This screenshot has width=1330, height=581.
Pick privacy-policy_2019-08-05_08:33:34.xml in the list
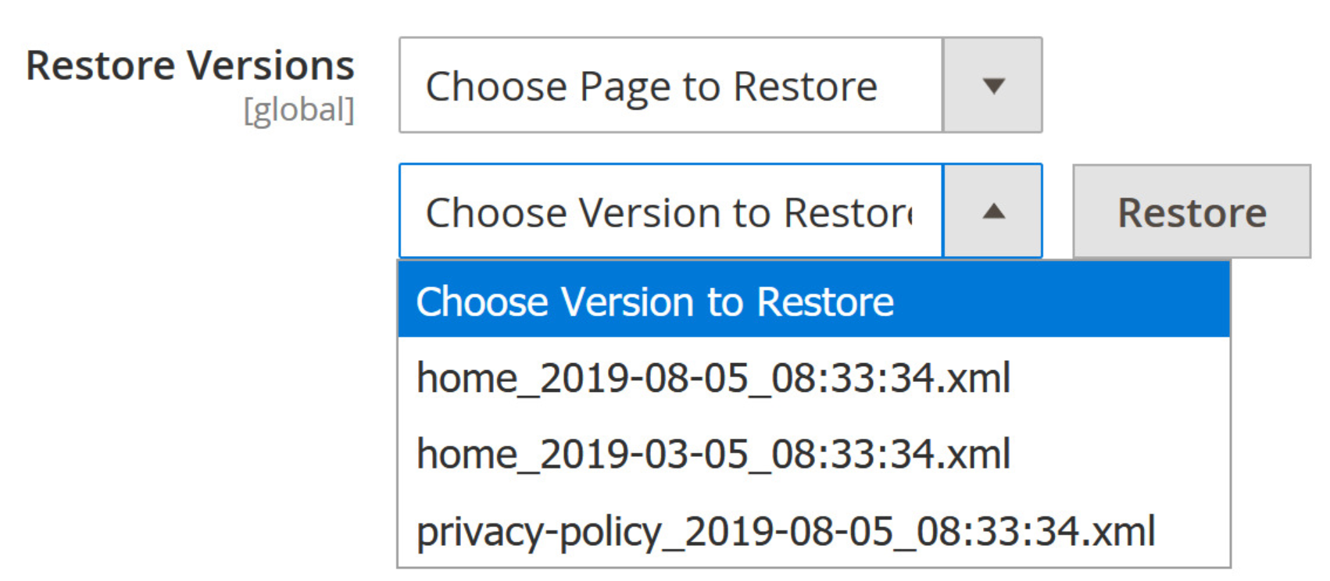[x=785, y=531]
